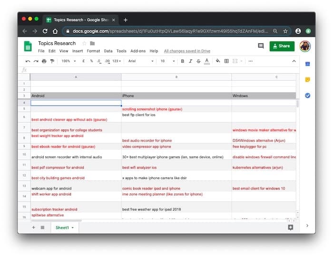Open the Arial font dropdown

(141, 61)
